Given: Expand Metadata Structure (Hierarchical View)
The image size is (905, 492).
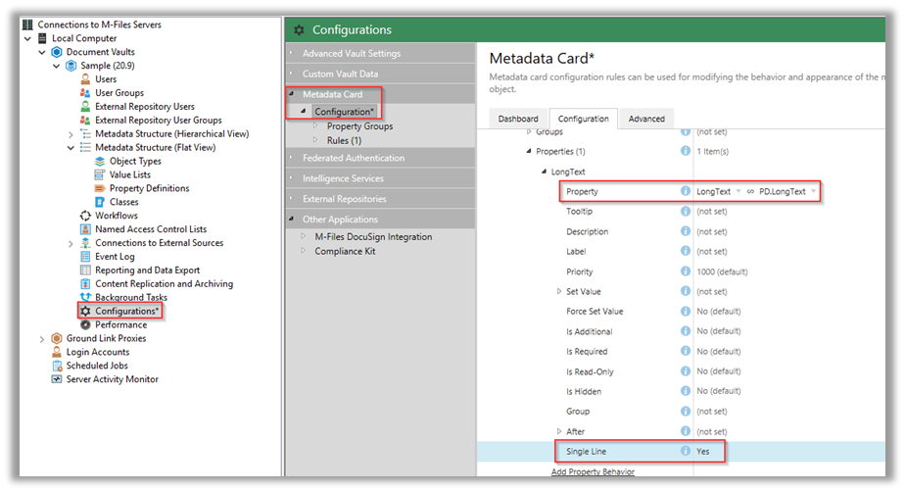Looking at the screenshot, I should (x=71, y=134).
